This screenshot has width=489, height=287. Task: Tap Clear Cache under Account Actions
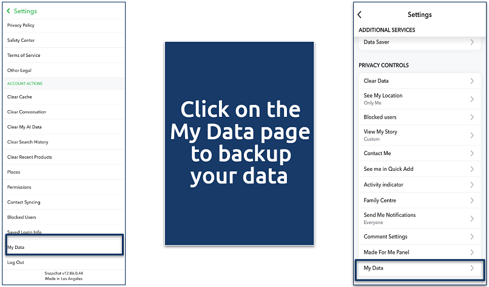(20, 97)
